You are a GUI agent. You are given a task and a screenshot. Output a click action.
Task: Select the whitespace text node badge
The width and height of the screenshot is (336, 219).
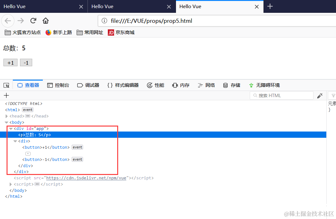[28, 153]
